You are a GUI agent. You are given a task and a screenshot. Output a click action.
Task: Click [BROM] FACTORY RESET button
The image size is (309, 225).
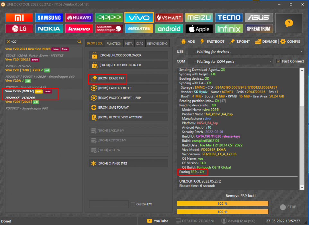click(x=129, y=88)
